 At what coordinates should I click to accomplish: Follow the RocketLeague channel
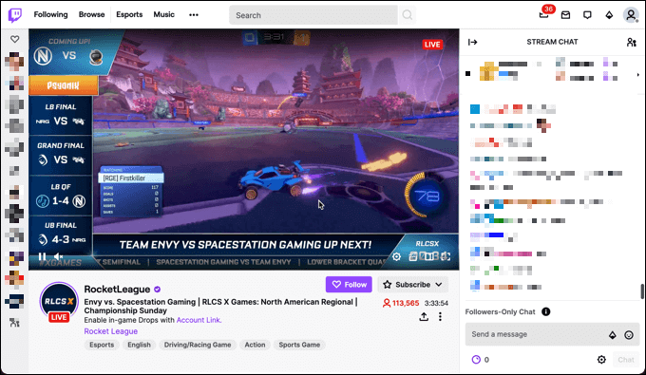(x=349, y=285)
